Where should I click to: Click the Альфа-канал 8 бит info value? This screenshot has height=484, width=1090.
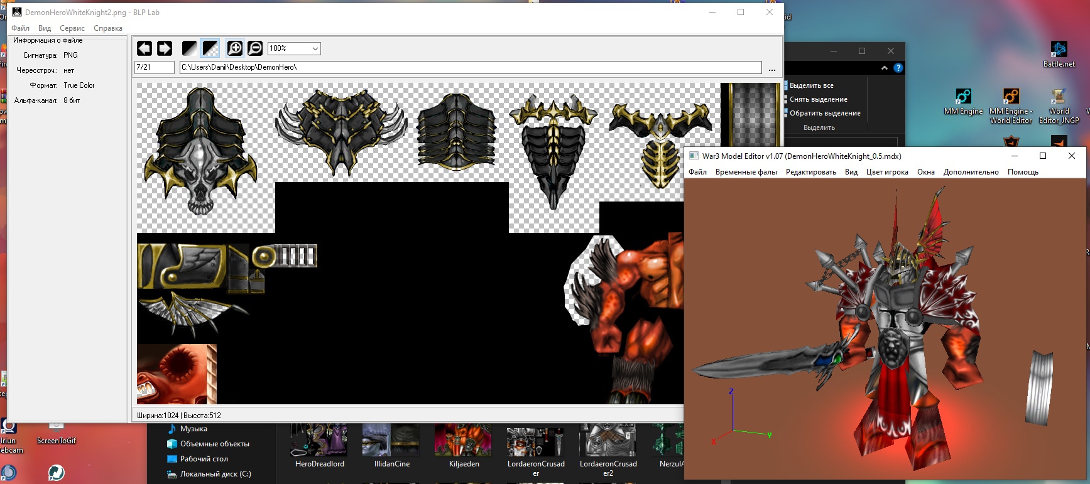72,100
